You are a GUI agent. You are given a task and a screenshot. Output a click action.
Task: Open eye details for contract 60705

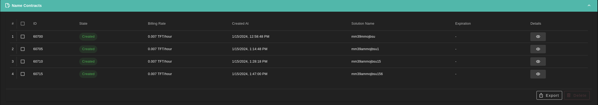tap(538, 49)
